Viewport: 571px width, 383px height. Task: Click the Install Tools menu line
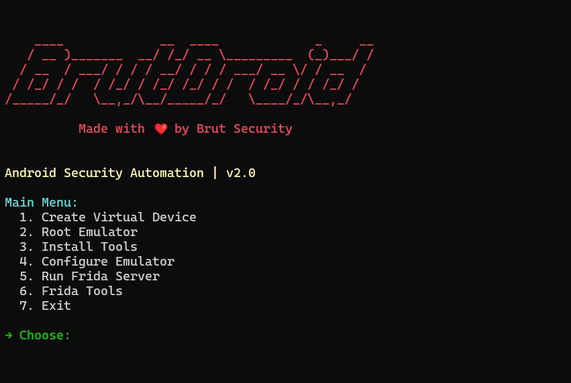click(x=79, y=246)
